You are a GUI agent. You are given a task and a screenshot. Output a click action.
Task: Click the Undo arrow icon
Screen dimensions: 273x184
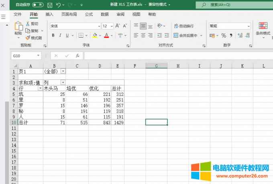(59, 5)
